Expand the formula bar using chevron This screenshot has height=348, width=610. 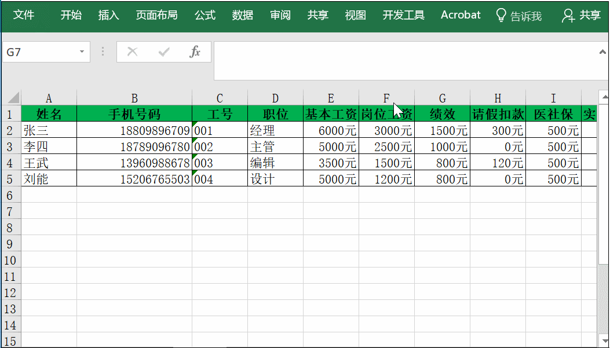[x=602, y=52]
